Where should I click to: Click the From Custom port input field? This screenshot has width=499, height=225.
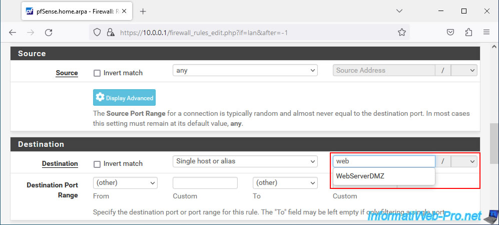point(205,183)
